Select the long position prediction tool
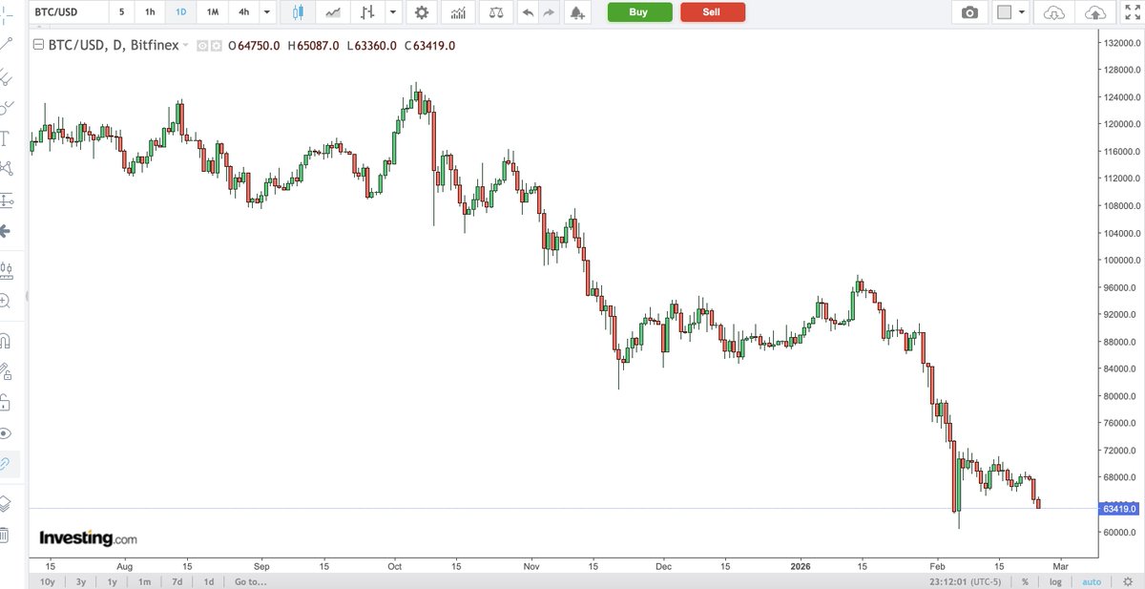This screenshot has width=1145, height=589. tap(7, 200)
